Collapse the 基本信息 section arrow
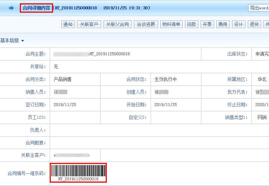 [23, 41]
